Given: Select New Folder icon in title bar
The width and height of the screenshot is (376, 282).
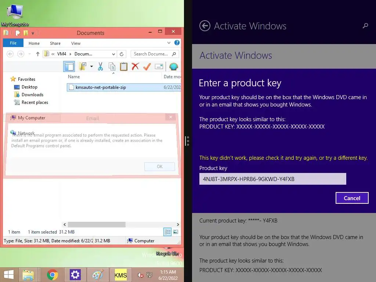Looking at the screenshot, I should point(26,33).
